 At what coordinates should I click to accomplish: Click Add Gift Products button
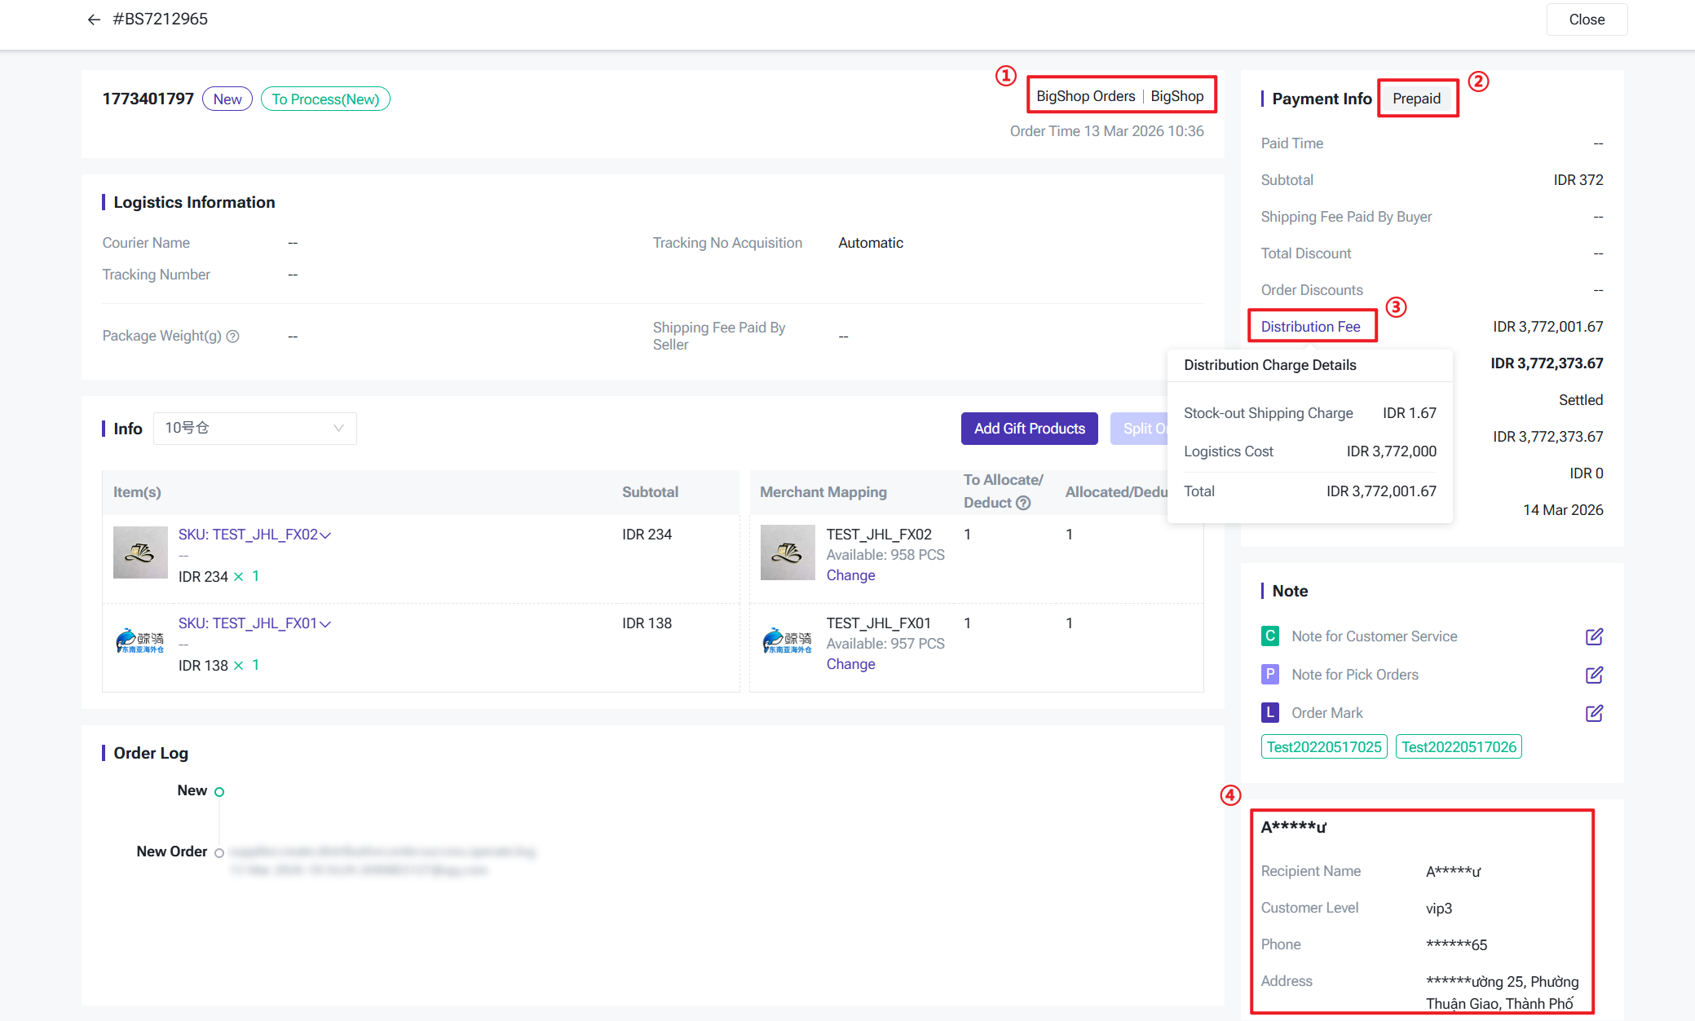pos(1029,429)
